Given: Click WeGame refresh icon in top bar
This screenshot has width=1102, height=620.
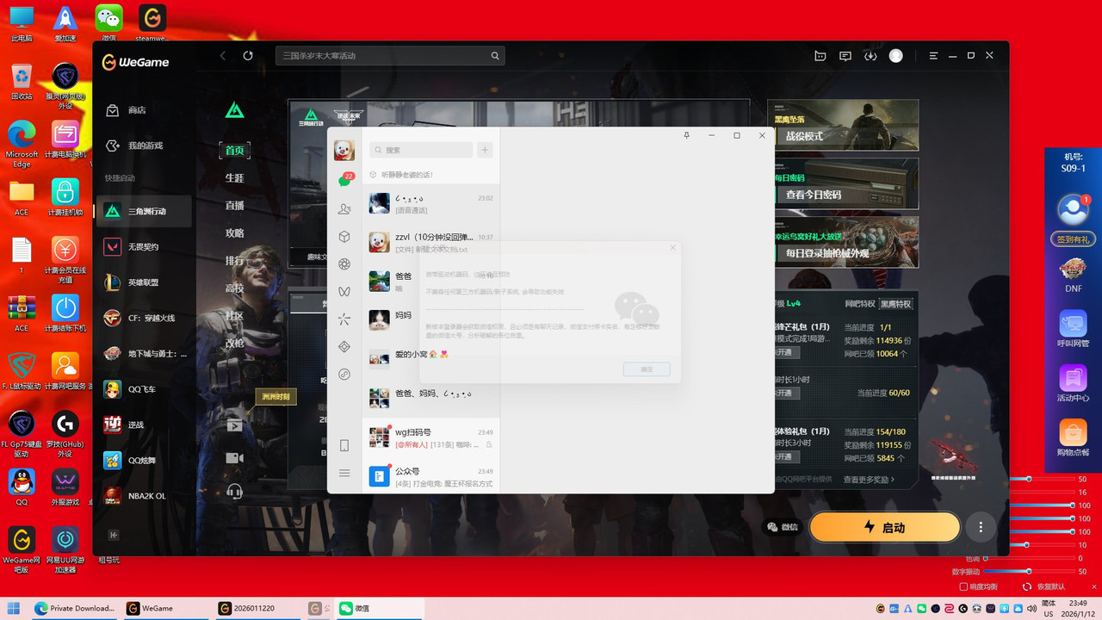Looking at the screenshot, I should coord(248,55).
